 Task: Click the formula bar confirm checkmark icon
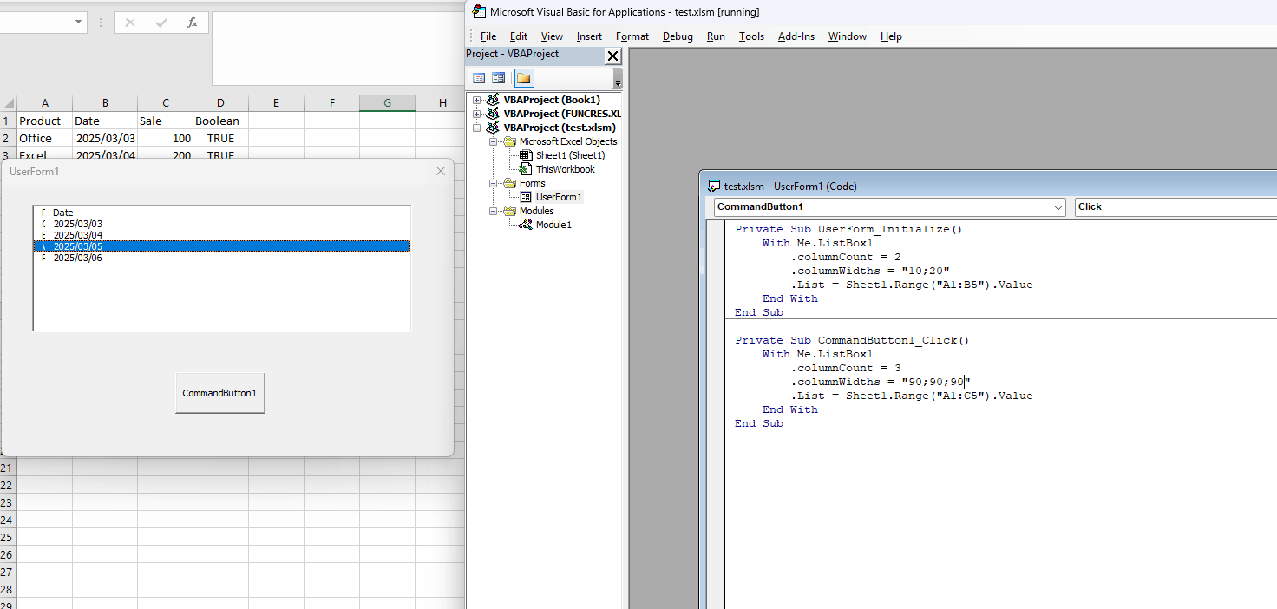pyautogui.click(x=161, y=23)
